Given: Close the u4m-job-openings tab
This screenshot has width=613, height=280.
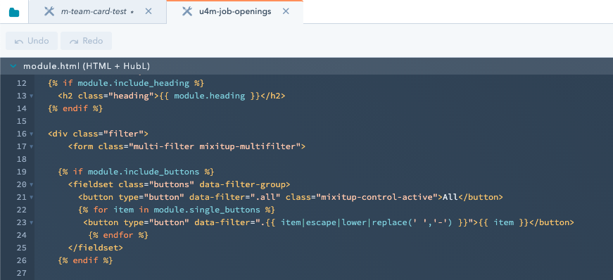Looking at the screenshot, I should (x=286, y=12).
